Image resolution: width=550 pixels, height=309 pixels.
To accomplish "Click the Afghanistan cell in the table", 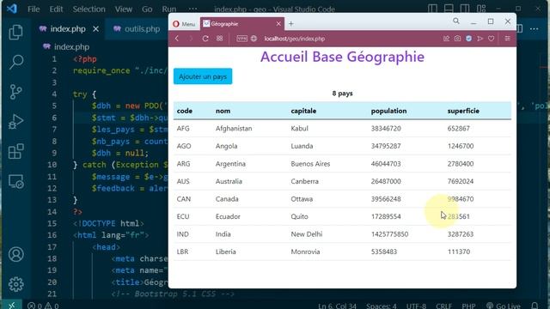I will click(234, 129).
